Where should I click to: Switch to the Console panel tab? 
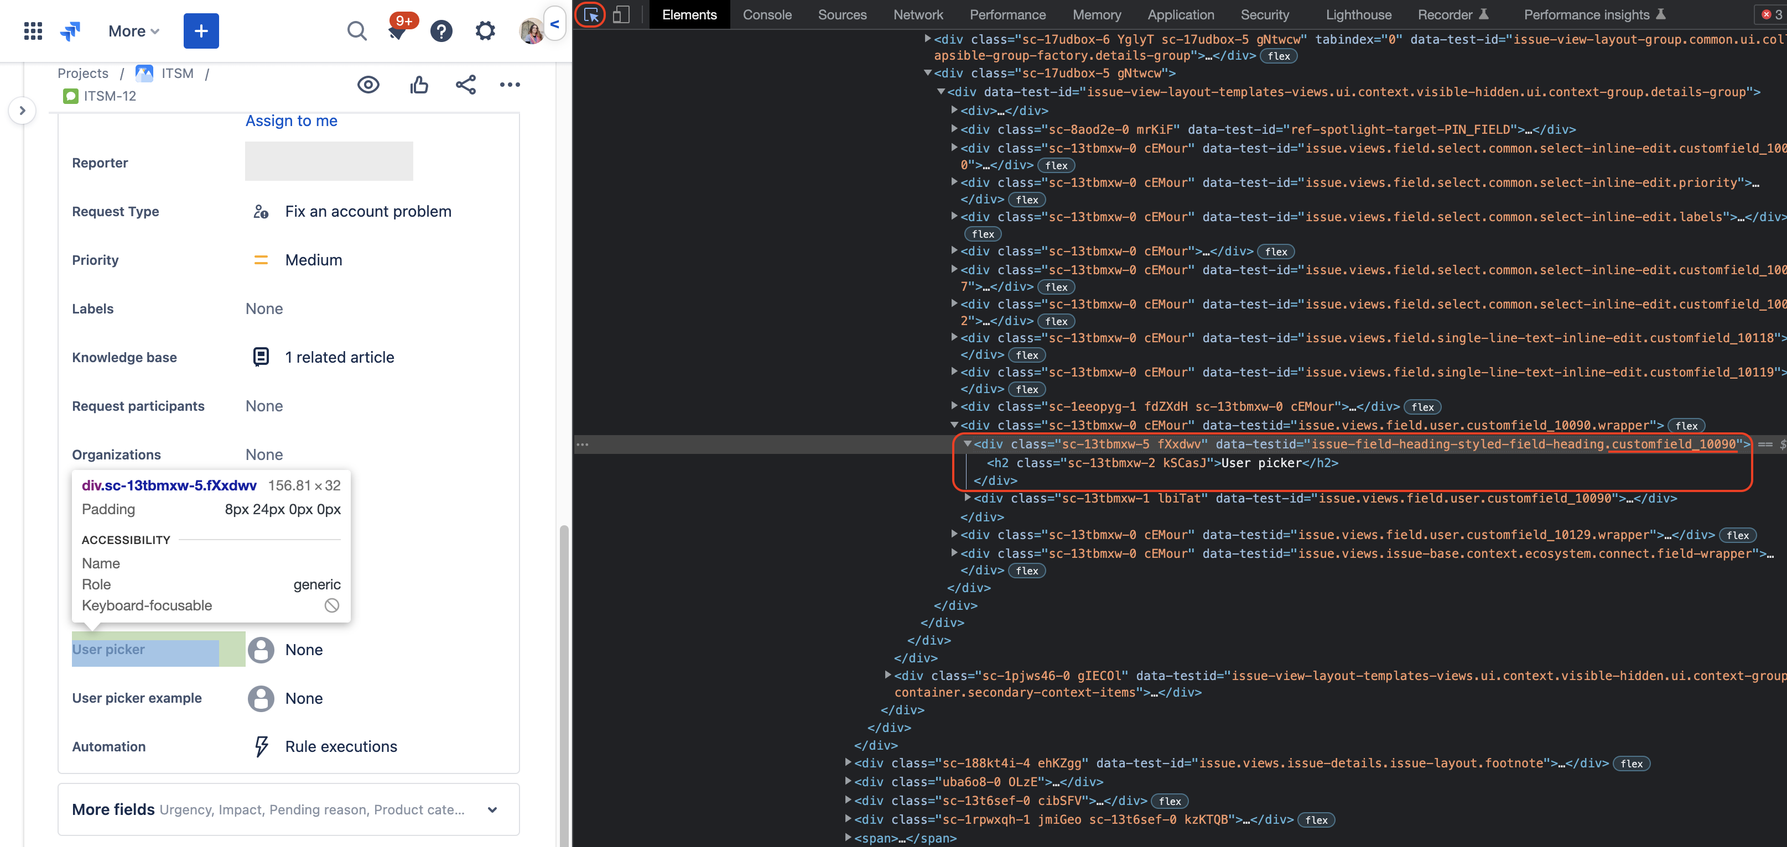click(767, 14)
